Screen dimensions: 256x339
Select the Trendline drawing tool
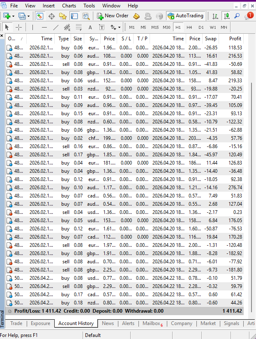(56, 27)
